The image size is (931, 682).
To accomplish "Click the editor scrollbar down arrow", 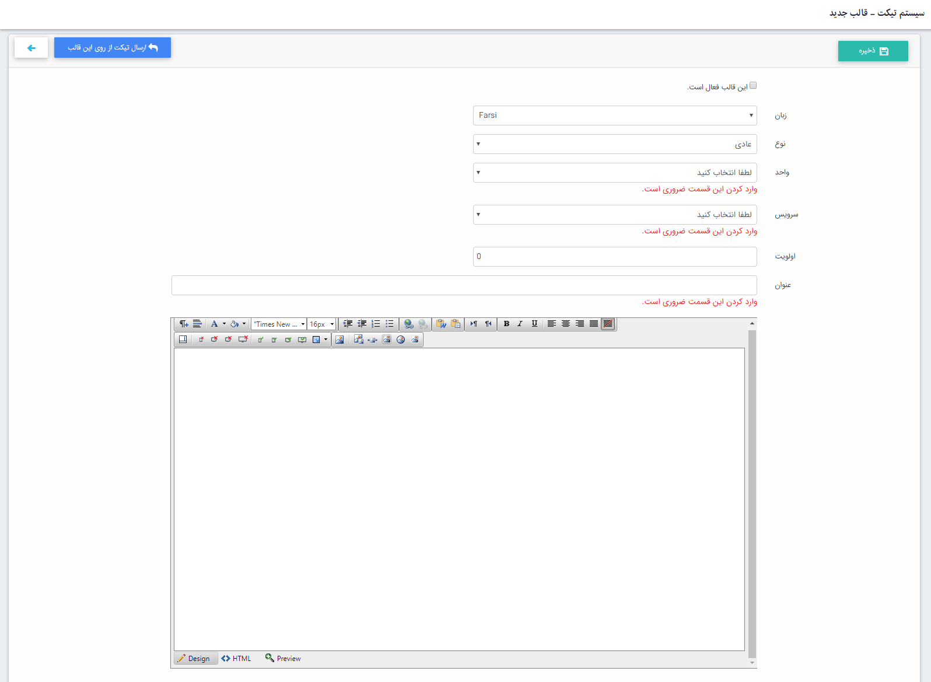I will pos(752,663).
